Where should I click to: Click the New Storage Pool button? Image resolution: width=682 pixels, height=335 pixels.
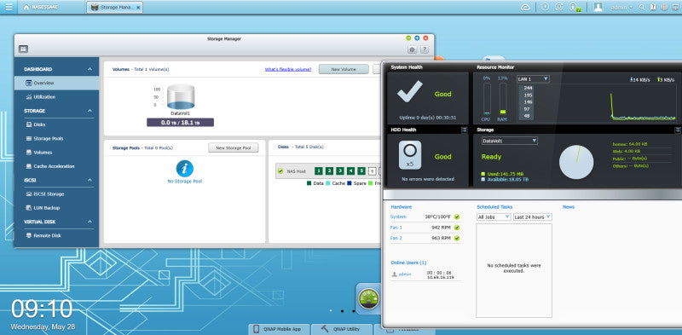(x=234, y=148)
